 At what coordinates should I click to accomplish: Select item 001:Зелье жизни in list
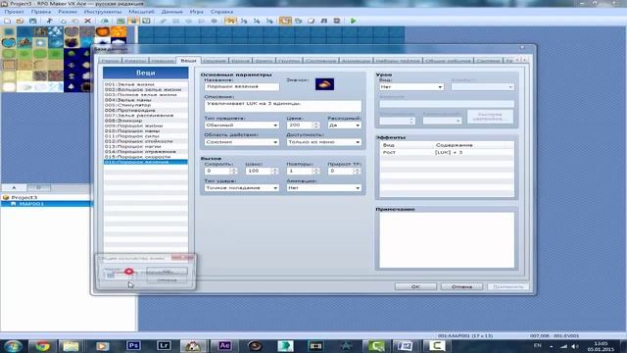[x=146, y=84]
